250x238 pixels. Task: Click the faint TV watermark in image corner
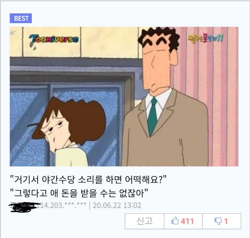(x=13, y=33)
